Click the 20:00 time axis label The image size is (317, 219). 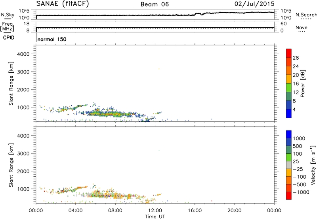[235, 211]
